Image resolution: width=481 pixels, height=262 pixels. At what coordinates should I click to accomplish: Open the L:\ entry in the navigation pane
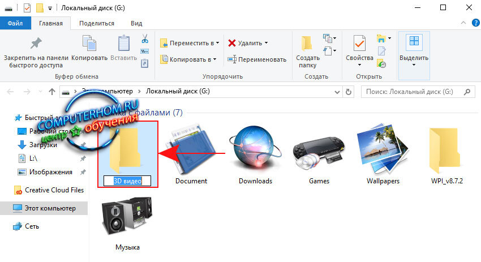click(x=33, y=158)
